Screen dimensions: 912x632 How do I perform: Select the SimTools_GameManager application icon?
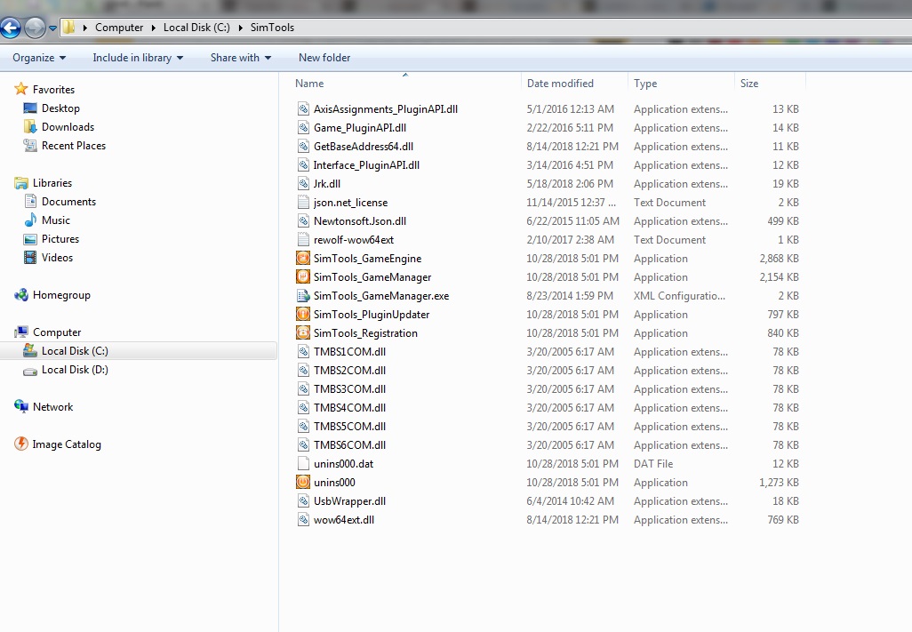coord(303,276)
